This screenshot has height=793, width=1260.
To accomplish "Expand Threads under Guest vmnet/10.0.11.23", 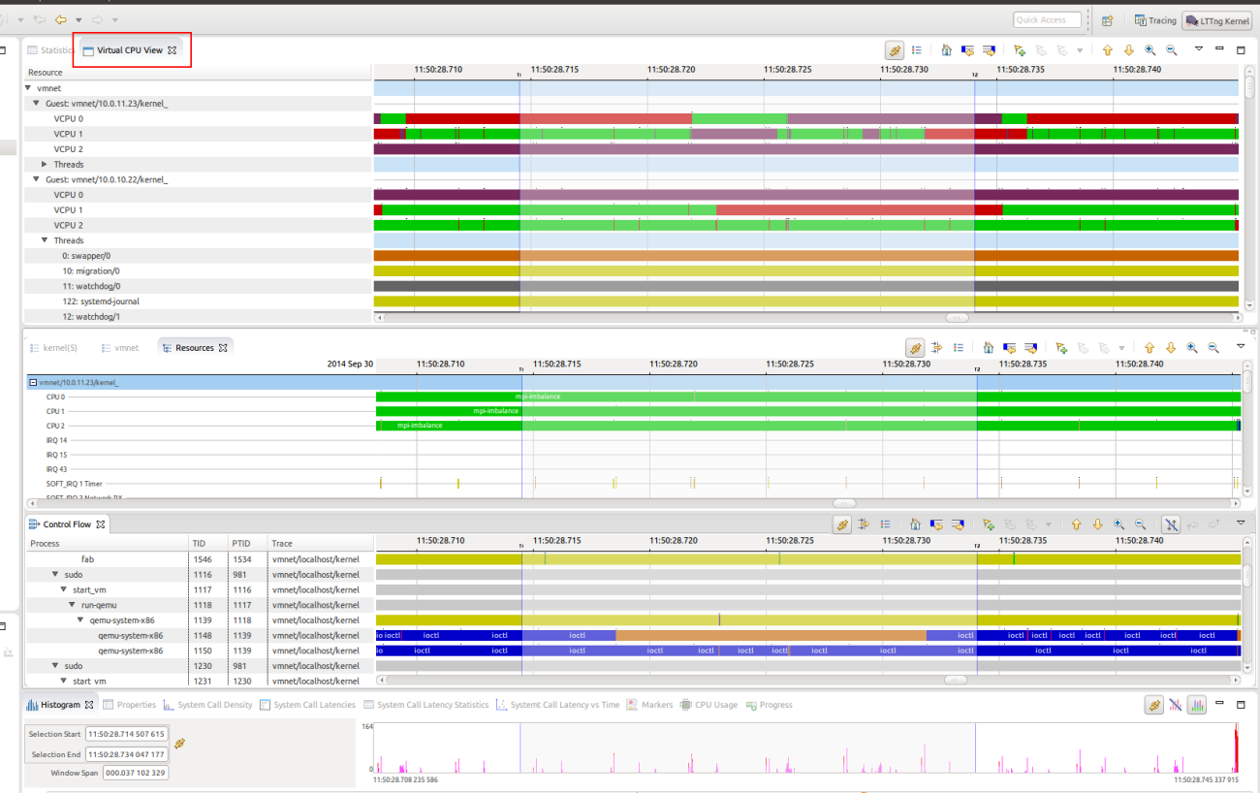I will 45,165.
